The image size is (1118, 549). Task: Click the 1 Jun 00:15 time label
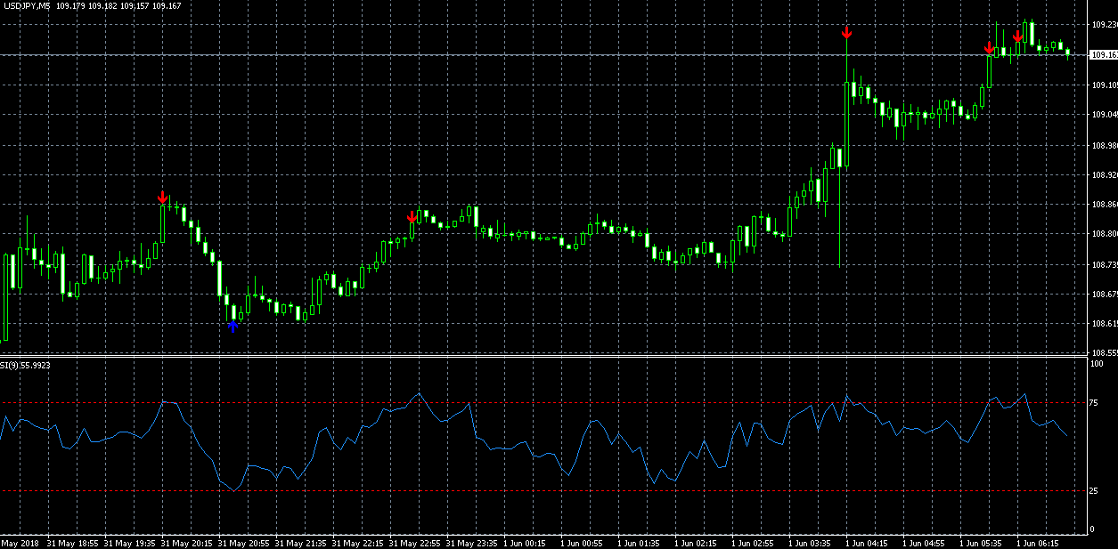[525, 542]
